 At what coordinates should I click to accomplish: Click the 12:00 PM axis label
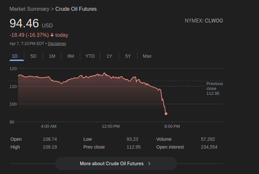coord(111,126)
